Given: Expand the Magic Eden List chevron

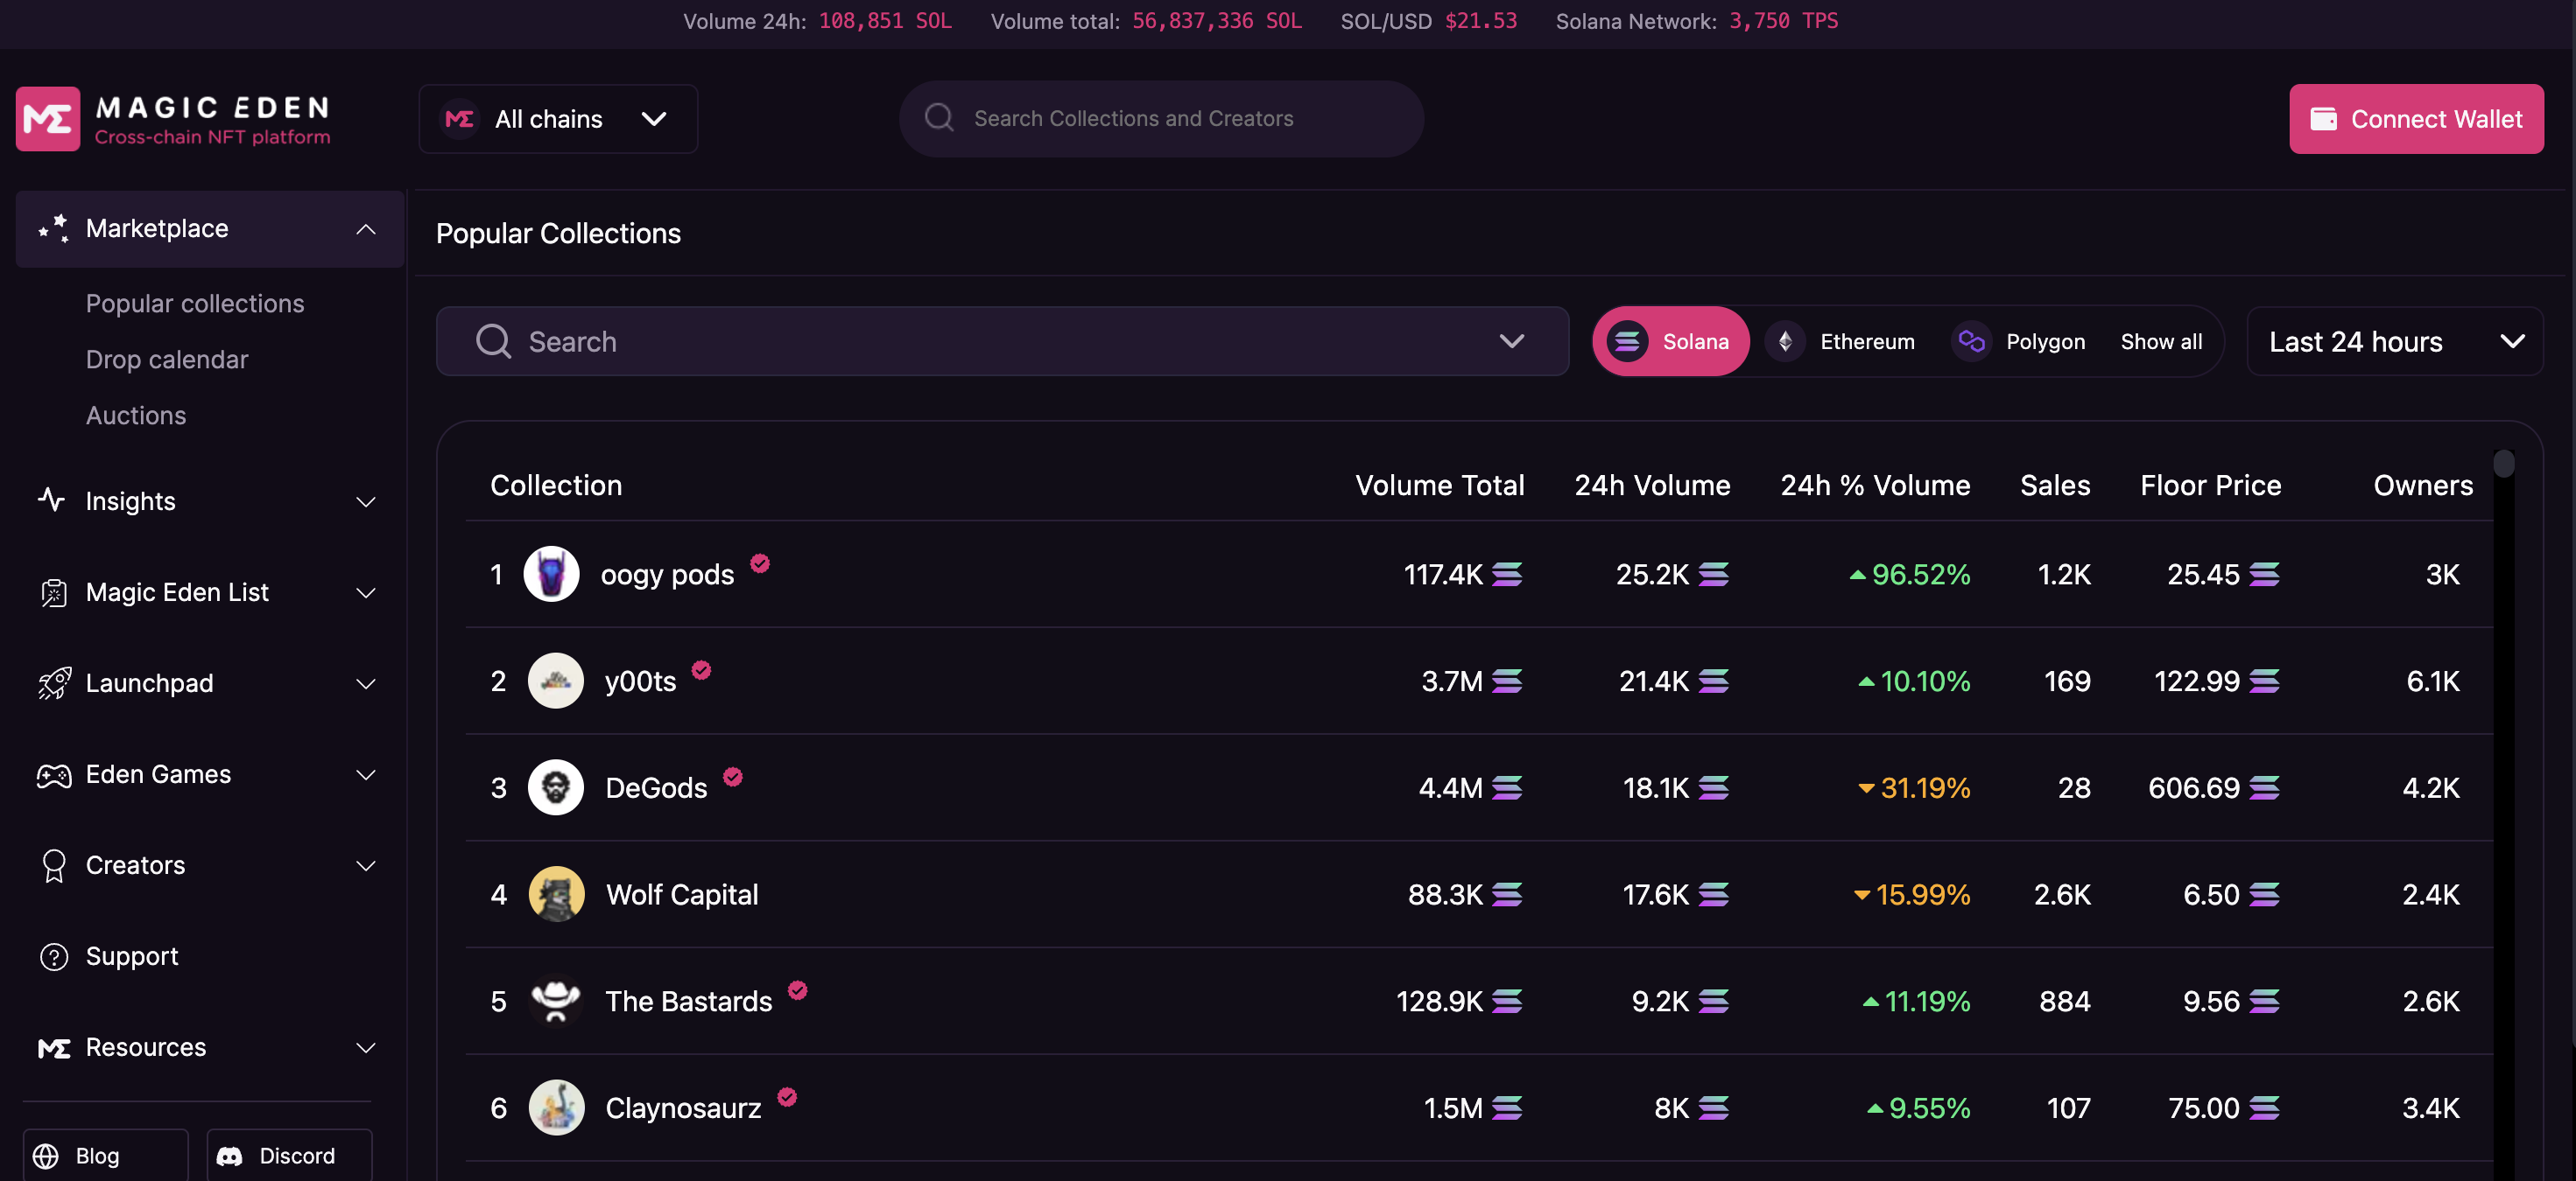Looking at the screenshot, I should click(366, 592).
